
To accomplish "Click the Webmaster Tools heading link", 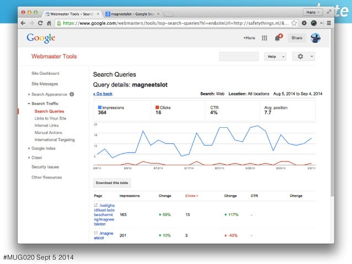I will tap(54, 56).
